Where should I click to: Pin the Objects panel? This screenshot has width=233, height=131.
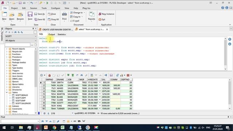click(x=33, y=28)
